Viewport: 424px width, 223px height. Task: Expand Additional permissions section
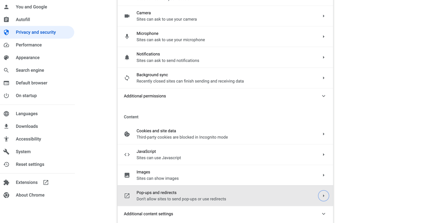(323, 96)
